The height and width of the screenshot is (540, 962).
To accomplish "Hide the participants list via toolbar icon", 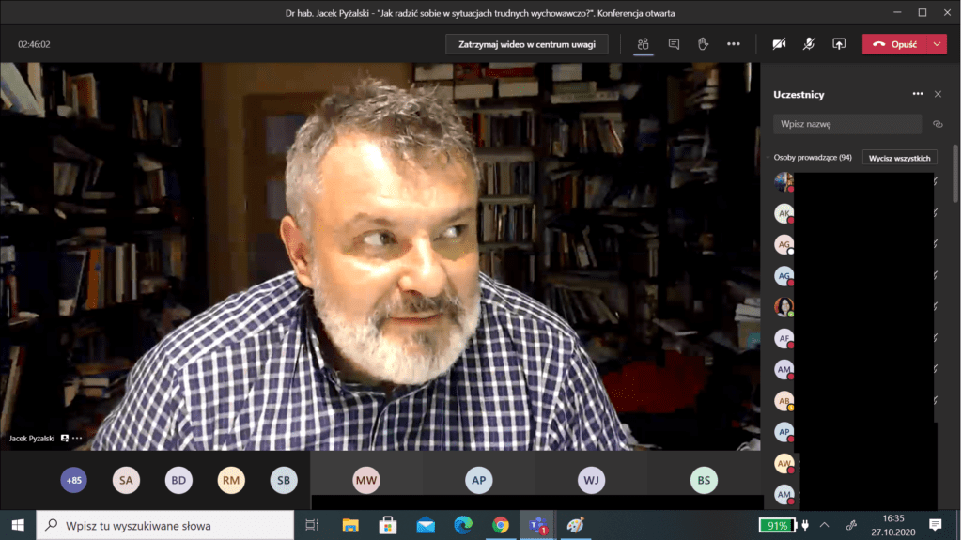I will [x=644, y=44].
